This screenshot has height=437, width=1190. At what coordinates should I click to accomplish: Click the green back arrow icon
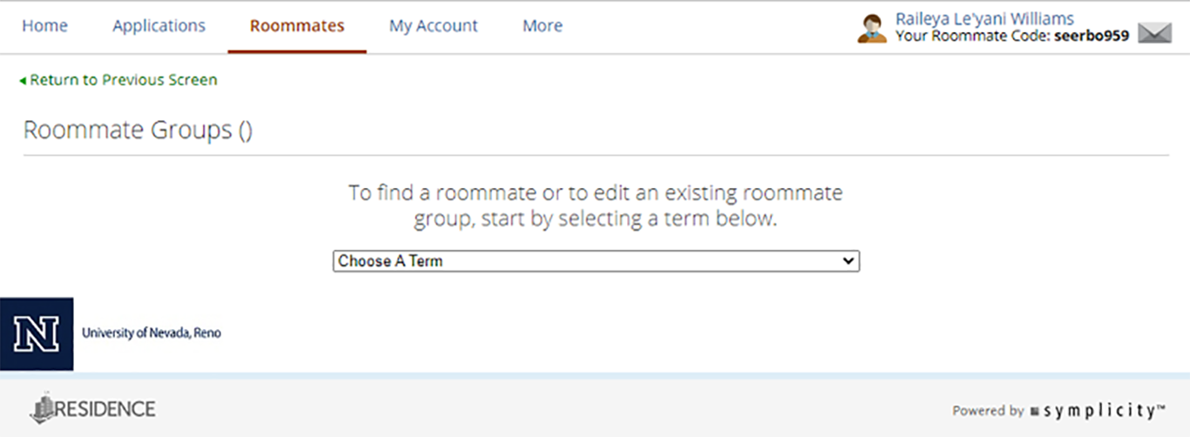(x=23, y=81)
